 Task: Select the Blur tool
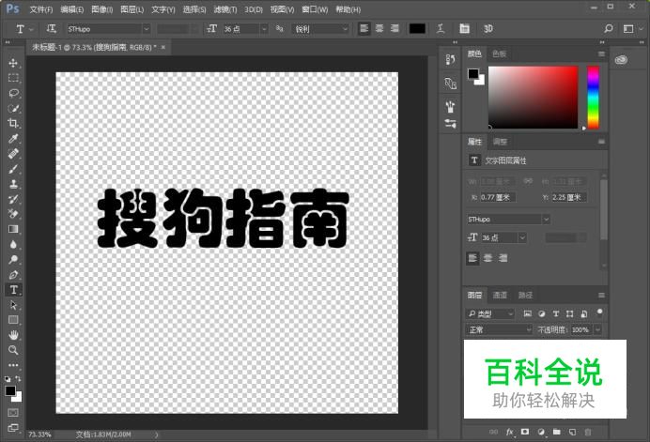coord(13,244)
